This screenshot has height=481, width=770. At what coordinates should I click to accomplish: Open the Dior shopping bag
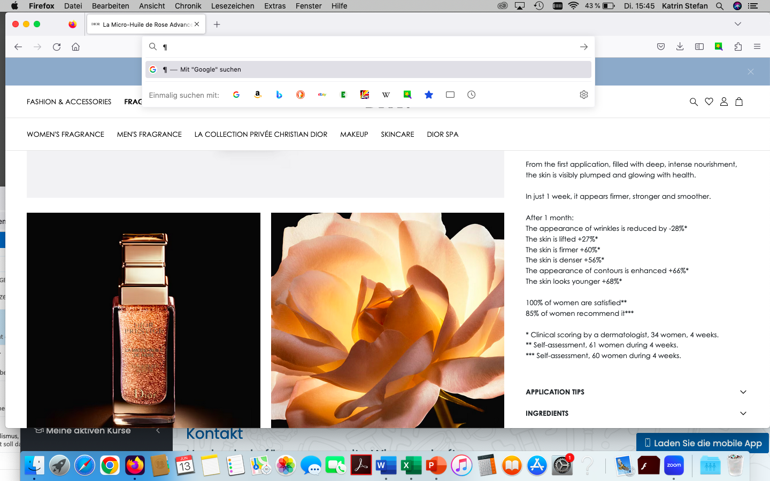click(x=739, y=102)
